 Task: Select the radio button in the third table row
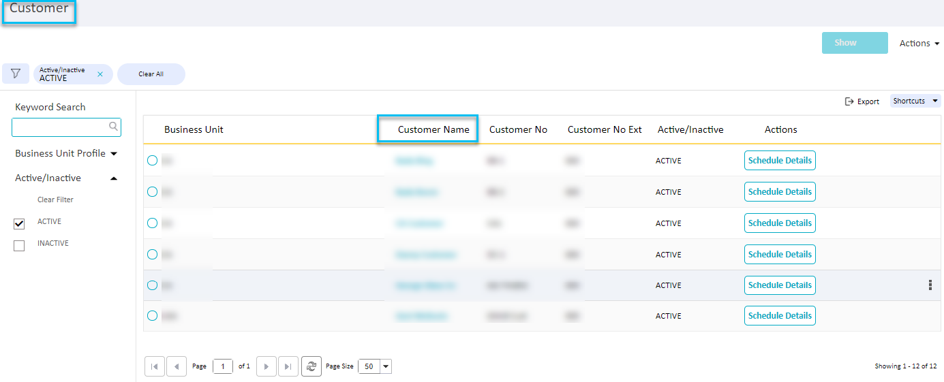[153, 223]
